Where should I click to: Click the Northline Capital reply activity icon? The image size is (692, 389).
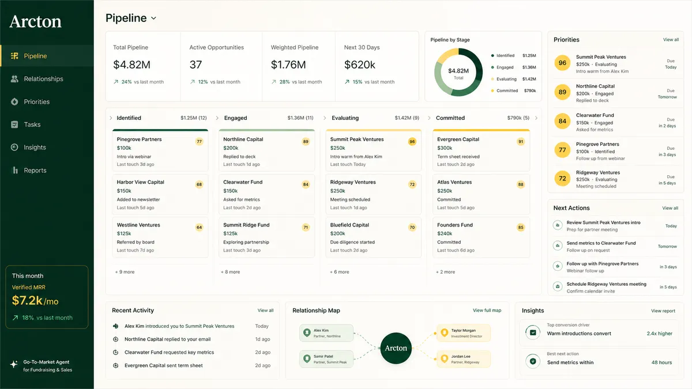(x=116, y=339)
